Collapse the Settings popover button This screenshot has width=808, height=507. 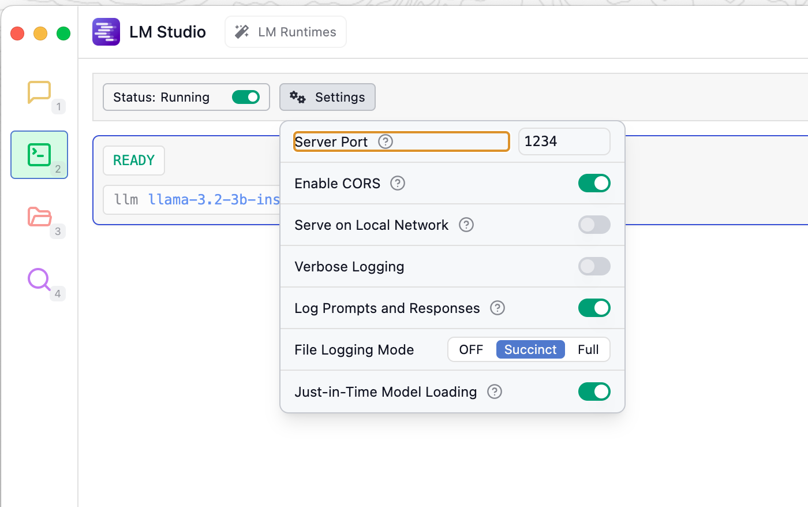click(x=327, y=97)
